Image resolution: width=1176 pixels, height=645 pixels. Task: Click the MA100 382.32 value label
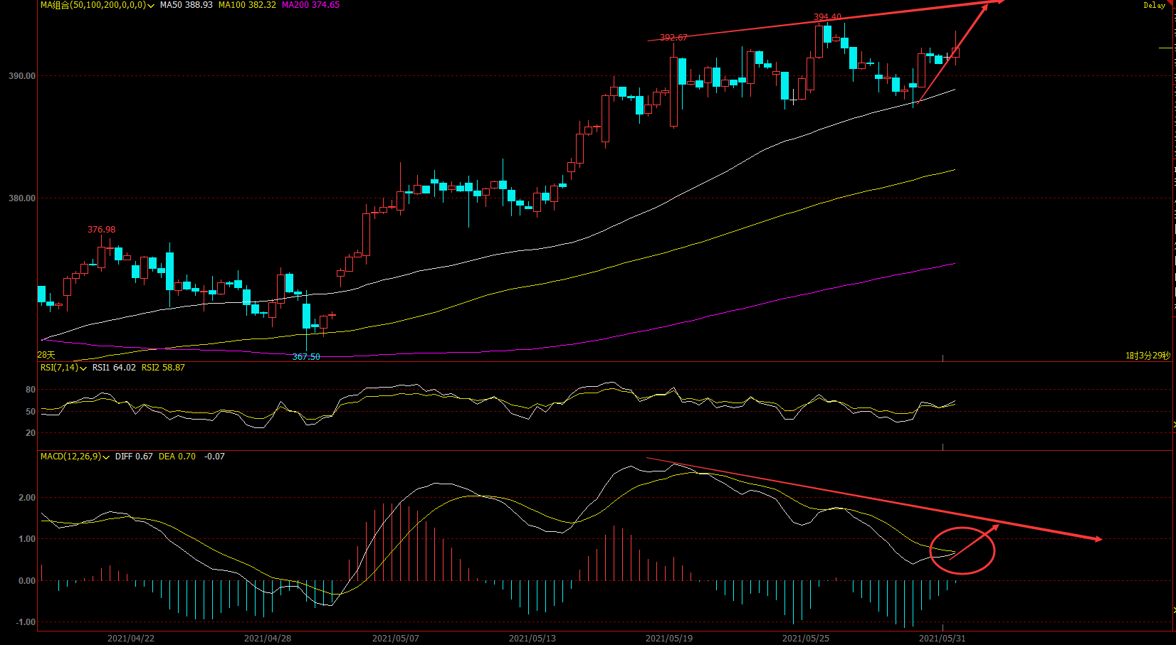[247, 5]
